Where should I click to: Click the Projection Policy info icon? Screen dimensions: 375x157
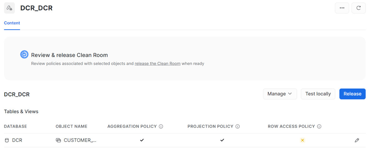(x=237, y=127)
